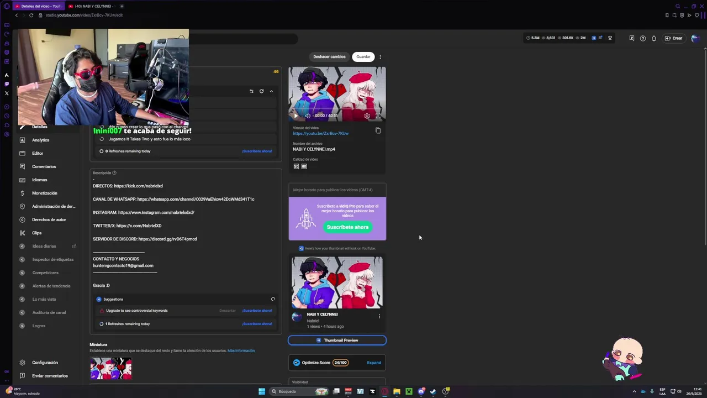The image size is (707, 398).
Task: Enter fullscreen on video preview
Action: (378, 116)
